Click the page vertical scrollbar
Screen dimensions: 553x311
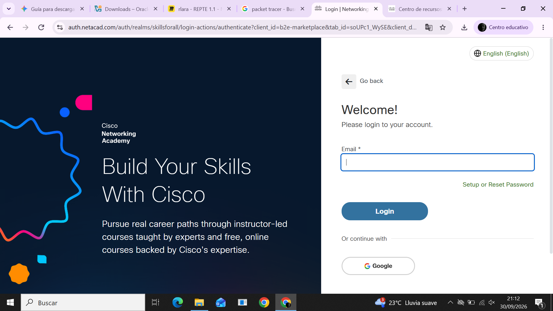pyautogui.click(x=551, y=146)
